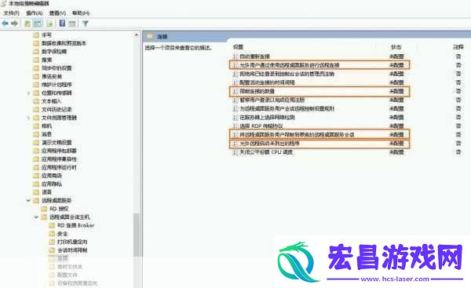This screenshot has width=471, height=288.
Task: Select the 同步你的设置 folder
Action: (57, 67)
